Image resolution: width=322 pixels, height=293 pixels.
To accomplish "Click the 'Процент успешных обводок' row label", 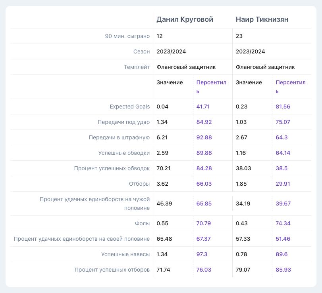I will tap(112, 169).
